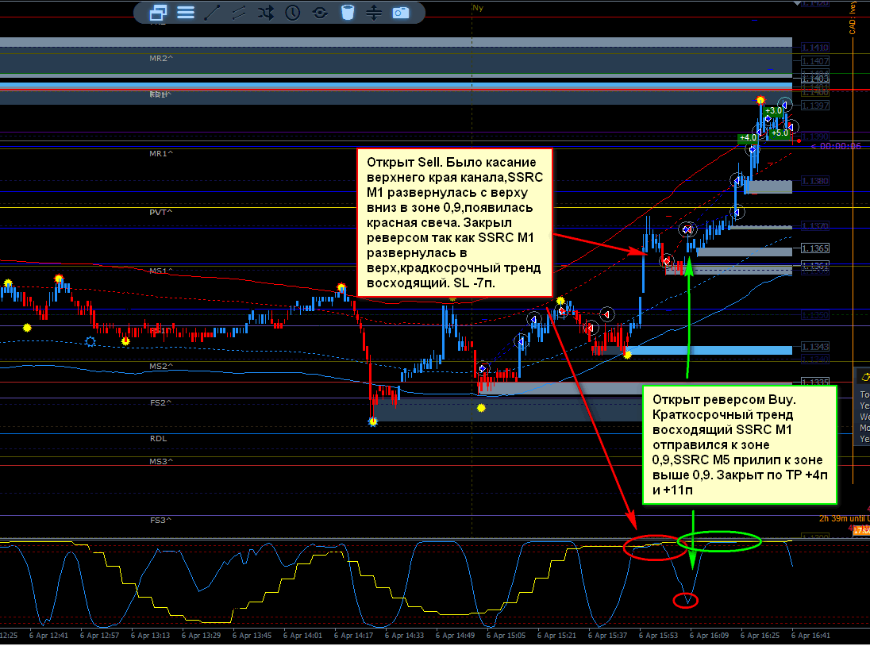Screen dimensions: 870x646
Task: Click the blue gear-shaped marker below MS1
Action: (x=90, y=341)
